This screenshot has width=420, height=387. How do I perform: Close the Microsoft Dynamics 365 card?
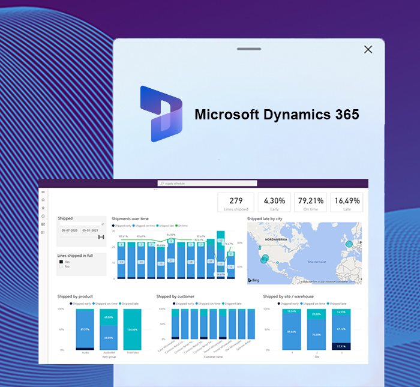tap(368, 49)
